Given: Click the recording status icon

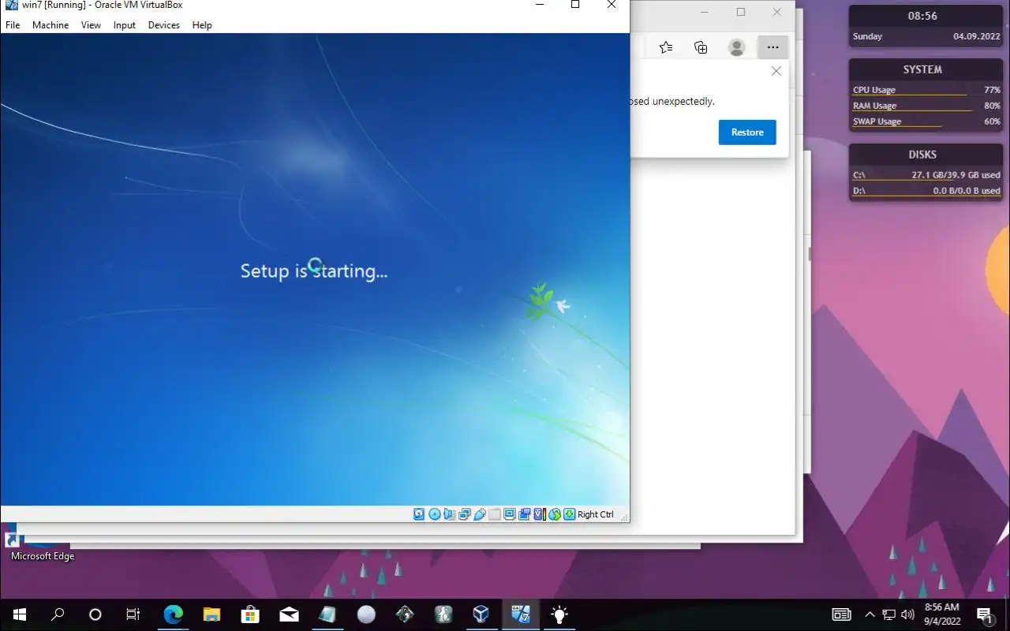Looking at the screenshot, I should point(525,514).
